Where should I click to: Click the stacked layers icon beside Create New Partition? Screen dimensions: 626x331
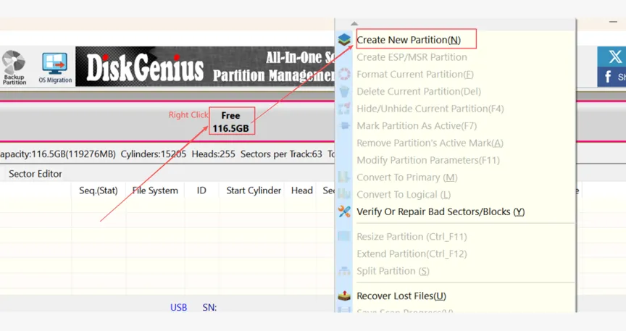tap(343, 40)
